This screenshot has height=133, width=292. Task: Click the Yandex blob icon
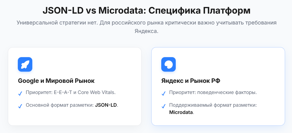168,64
